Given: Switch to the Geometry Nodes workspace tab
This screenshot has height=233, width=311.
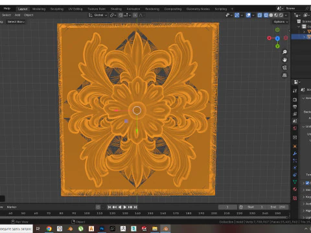Looking at the screenshot, I should (x=198, y=9).
